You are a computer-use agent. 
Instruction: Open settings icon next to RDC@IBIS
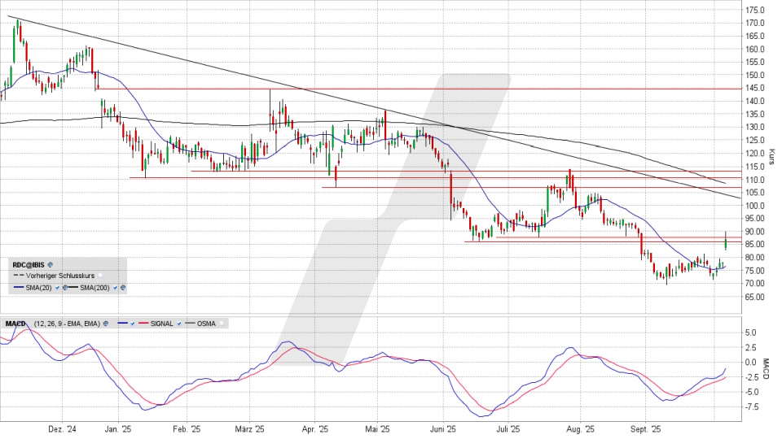pyautogui.click(x=50, y=265)
